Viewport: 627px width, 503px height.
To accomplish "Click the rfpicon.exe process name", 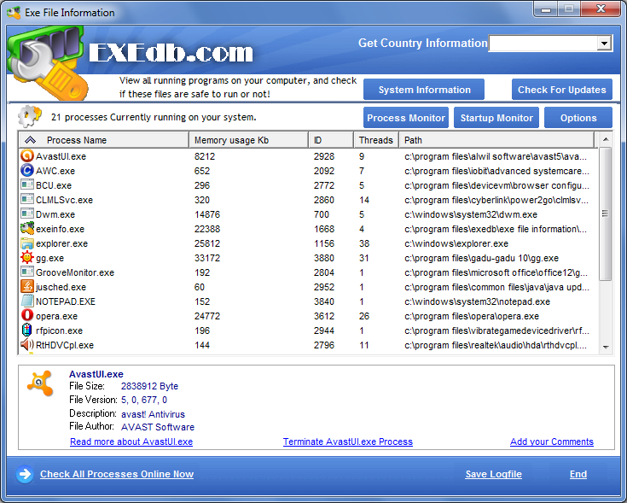I will pos(59,330).
